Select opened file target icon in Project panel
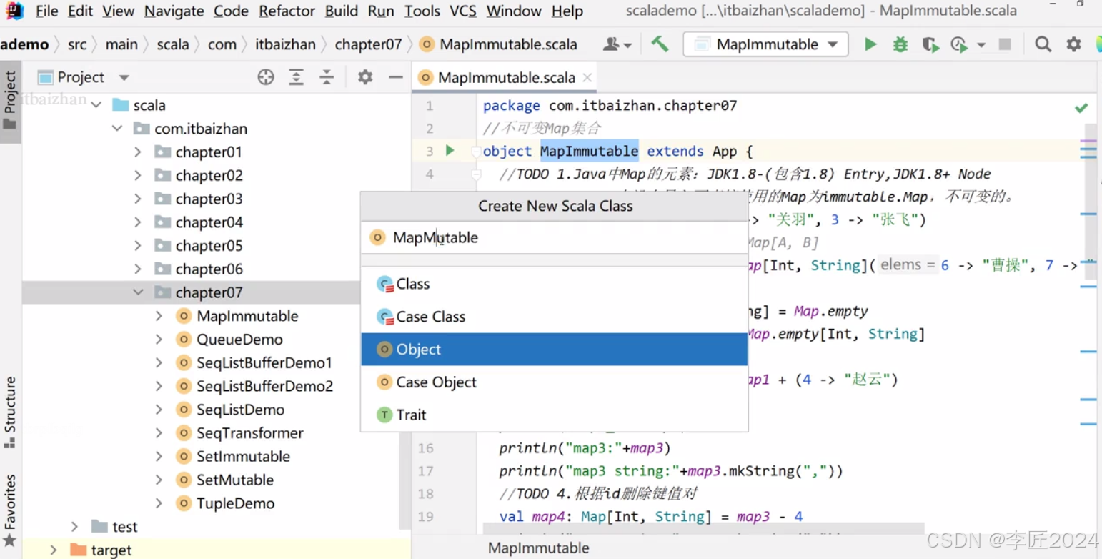1102x559 pixels. click(266, 77)
